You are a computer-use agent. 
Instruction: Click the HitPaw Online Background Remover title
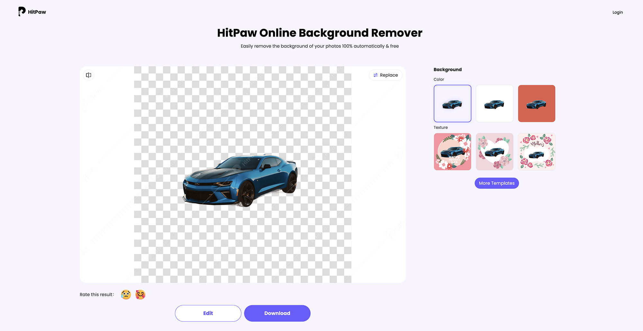point(320,33)
